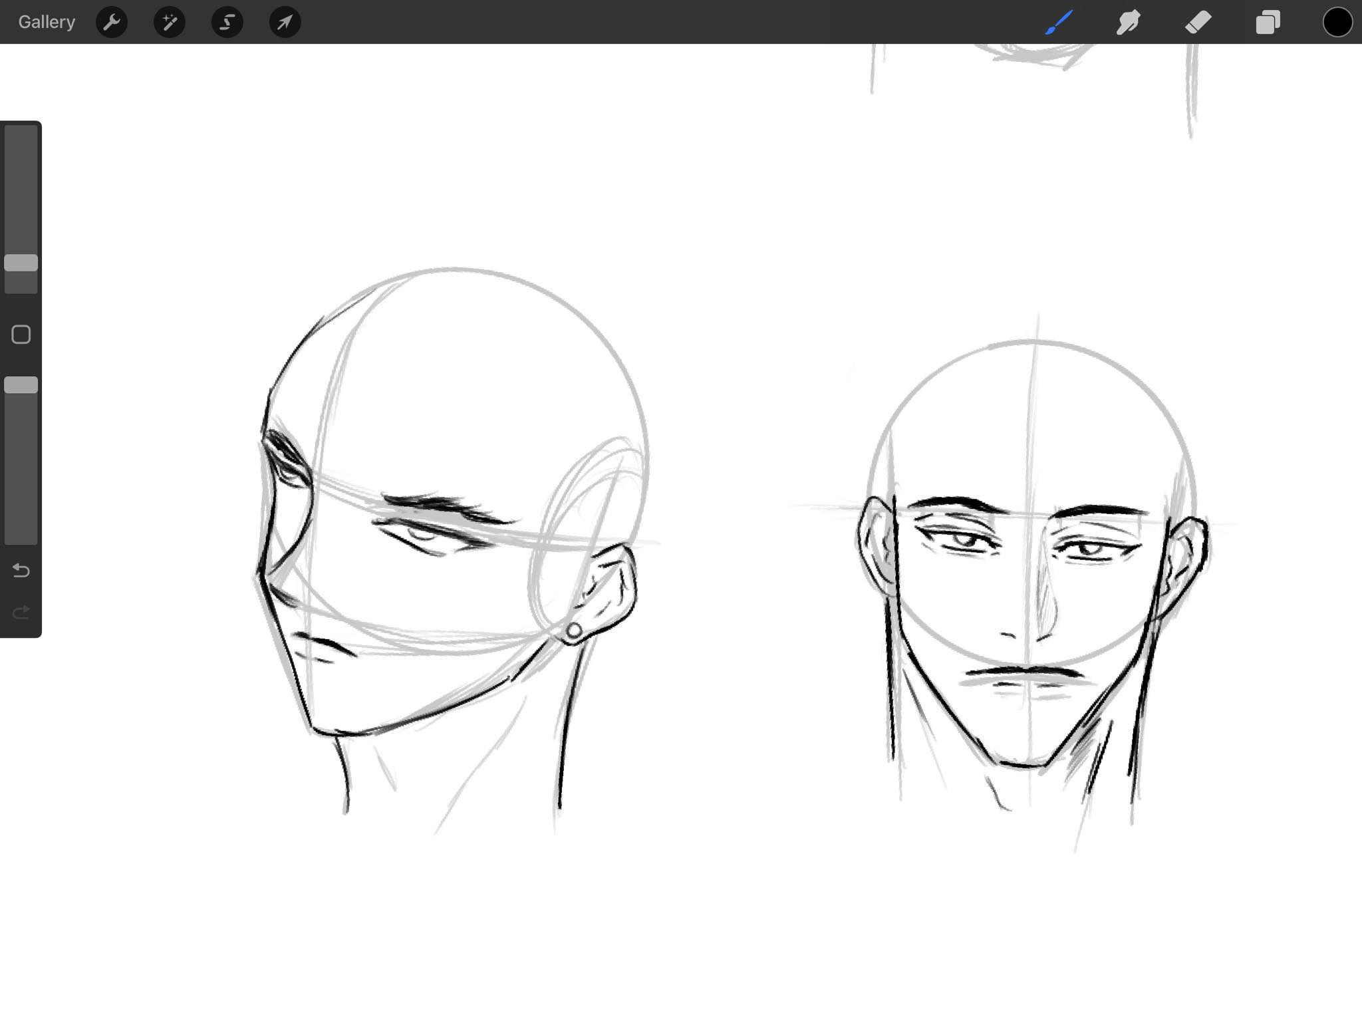This screenshot has width=1362, height=1021.
Task: Open the Layers panel
Action: tap(1268, 22)
